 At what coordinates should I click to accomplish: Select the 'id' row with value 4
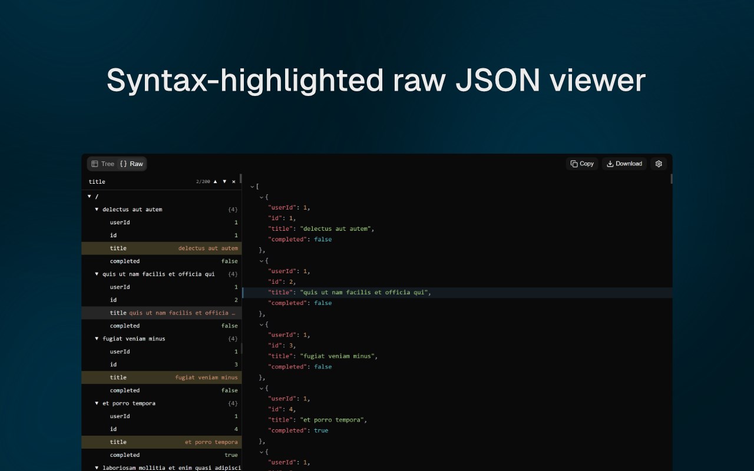point(161,429)
